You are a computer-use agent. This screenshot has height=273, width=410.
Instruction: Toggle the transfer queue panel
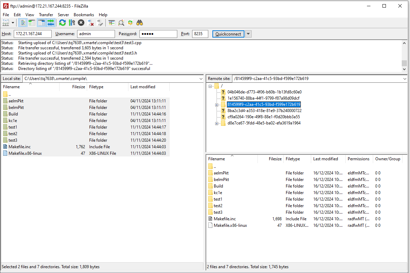(x=51, y=22)
